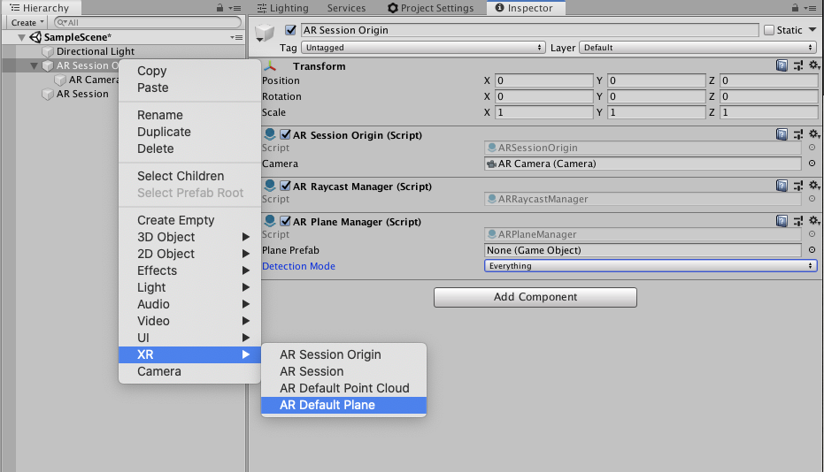Click the GameObject cube icon in Inspector
Viewport: 824px width, 472px height.
pos(265,33)
